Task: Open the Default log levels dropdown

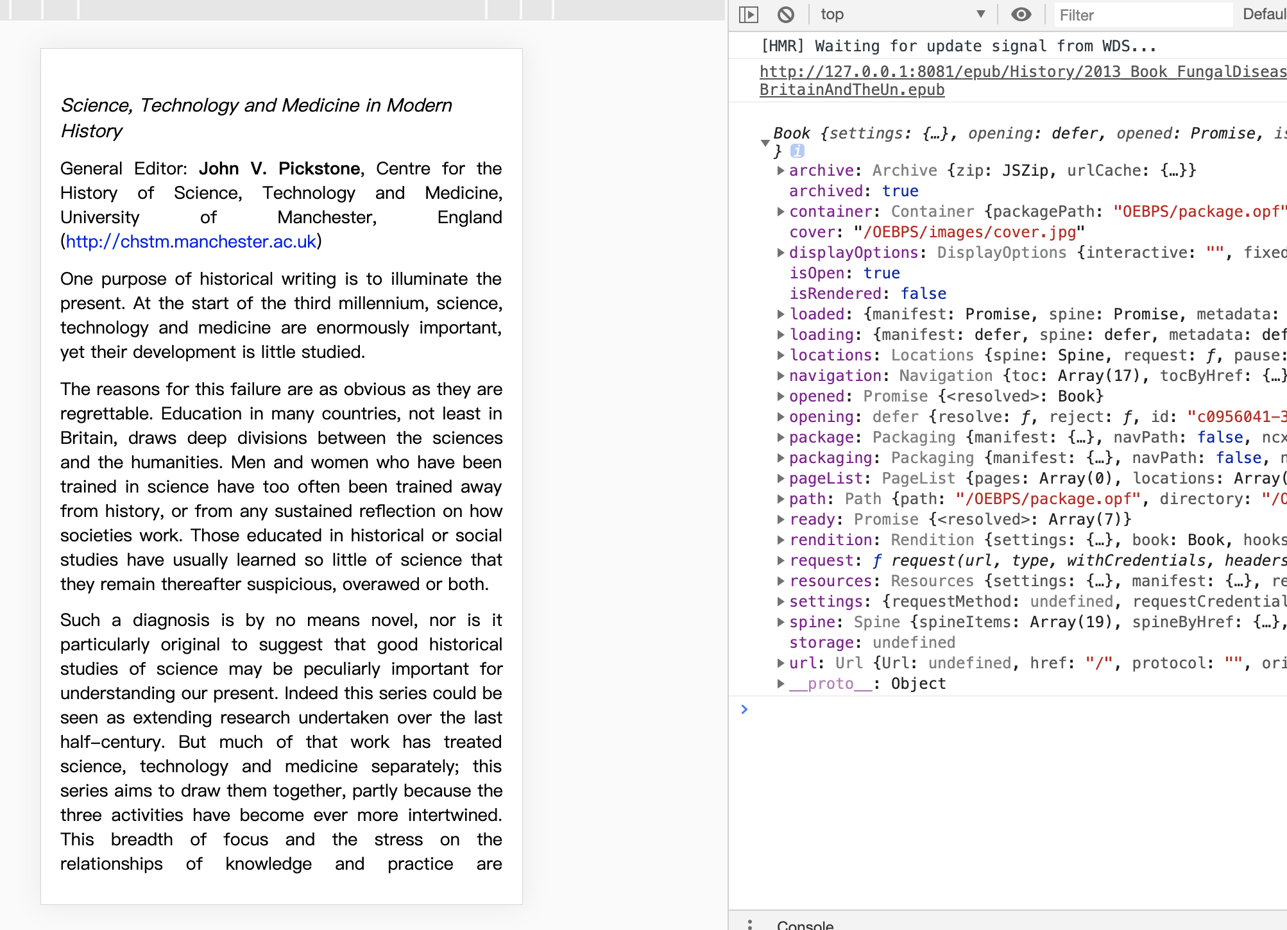Action: pos(1265,14)
